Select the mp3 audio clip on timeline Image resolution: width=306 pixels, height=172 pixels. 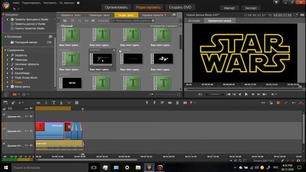(x=59, y=145)
